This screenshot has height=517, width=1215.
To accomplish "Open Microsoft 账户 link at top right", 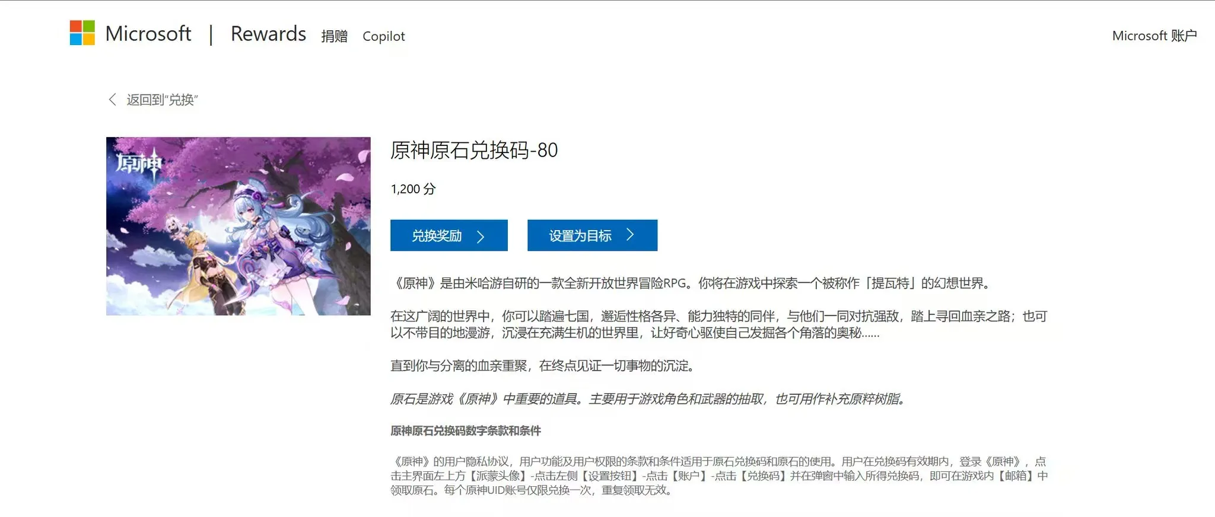I will (x=1154, y=36).
